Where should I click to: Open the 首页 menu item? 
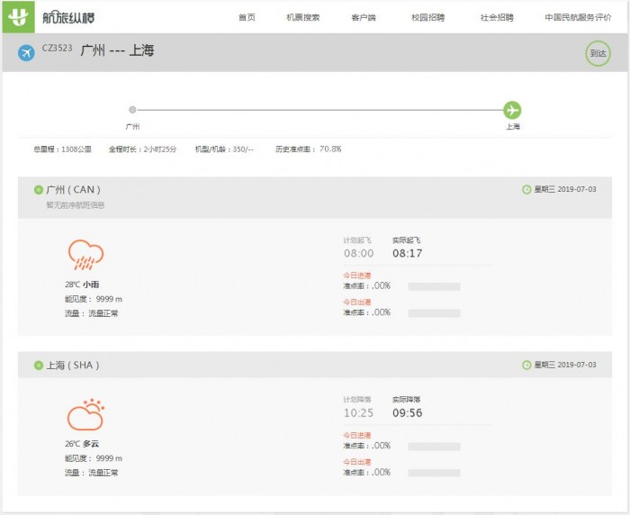pyautogui.click(x=247, y=17)
